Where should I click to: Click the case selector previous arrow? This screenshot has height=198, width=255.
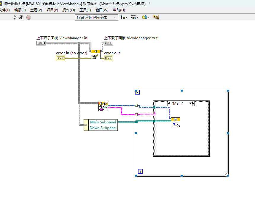coord(169,103)
